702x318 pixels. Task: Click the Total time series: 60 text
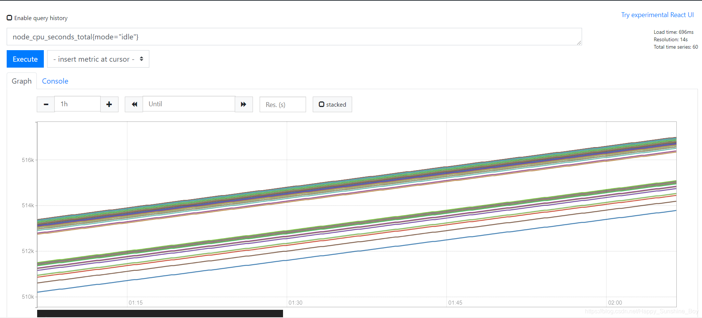point(676,47)
